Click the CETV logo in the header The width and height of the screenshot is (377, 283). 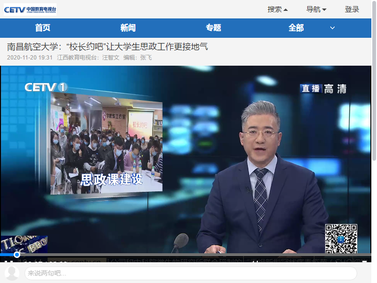30,9
